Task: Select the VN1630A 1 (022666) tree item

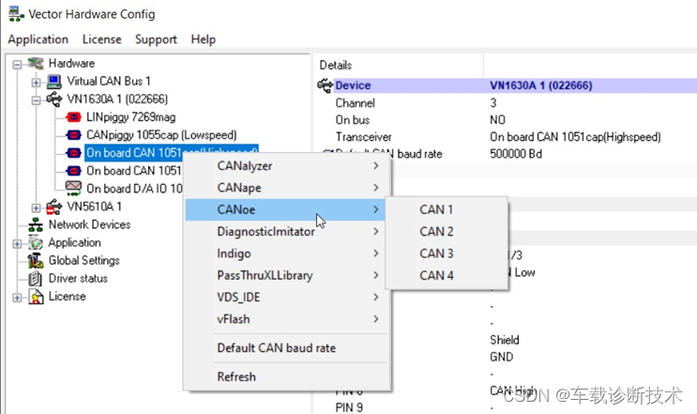Action: (x=117, y=100)
